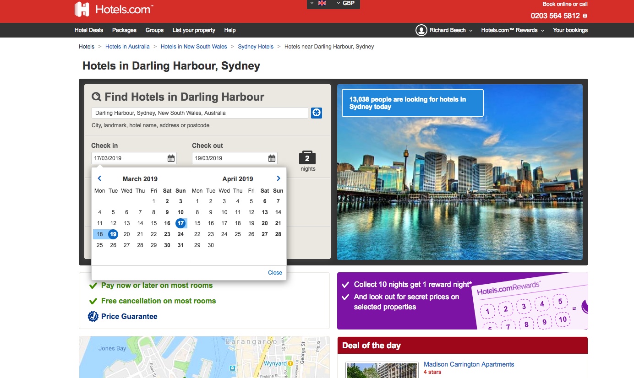Click the Price Guarantee link
The height and width of the screenshot is (378, 634).
(129, 316)
